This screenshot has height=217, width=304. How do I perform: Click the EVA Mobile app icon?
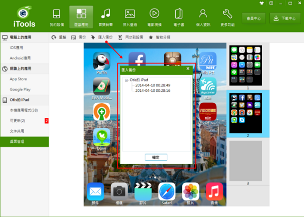click(102, 86)
